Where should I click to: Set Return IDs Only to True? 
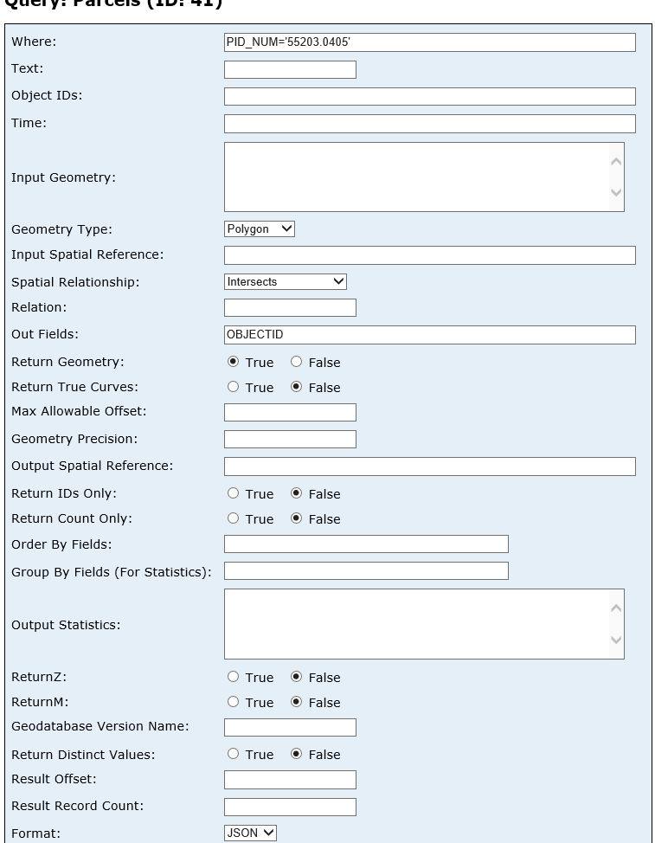tap(234, 493)
